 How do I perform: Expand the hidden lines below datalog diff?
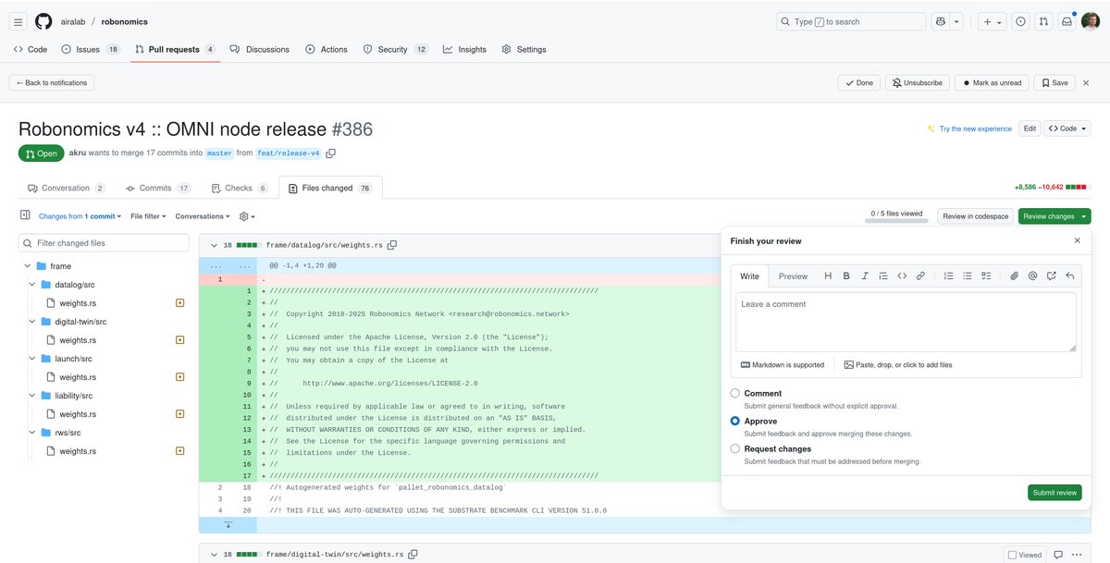[x=228, y=525]
